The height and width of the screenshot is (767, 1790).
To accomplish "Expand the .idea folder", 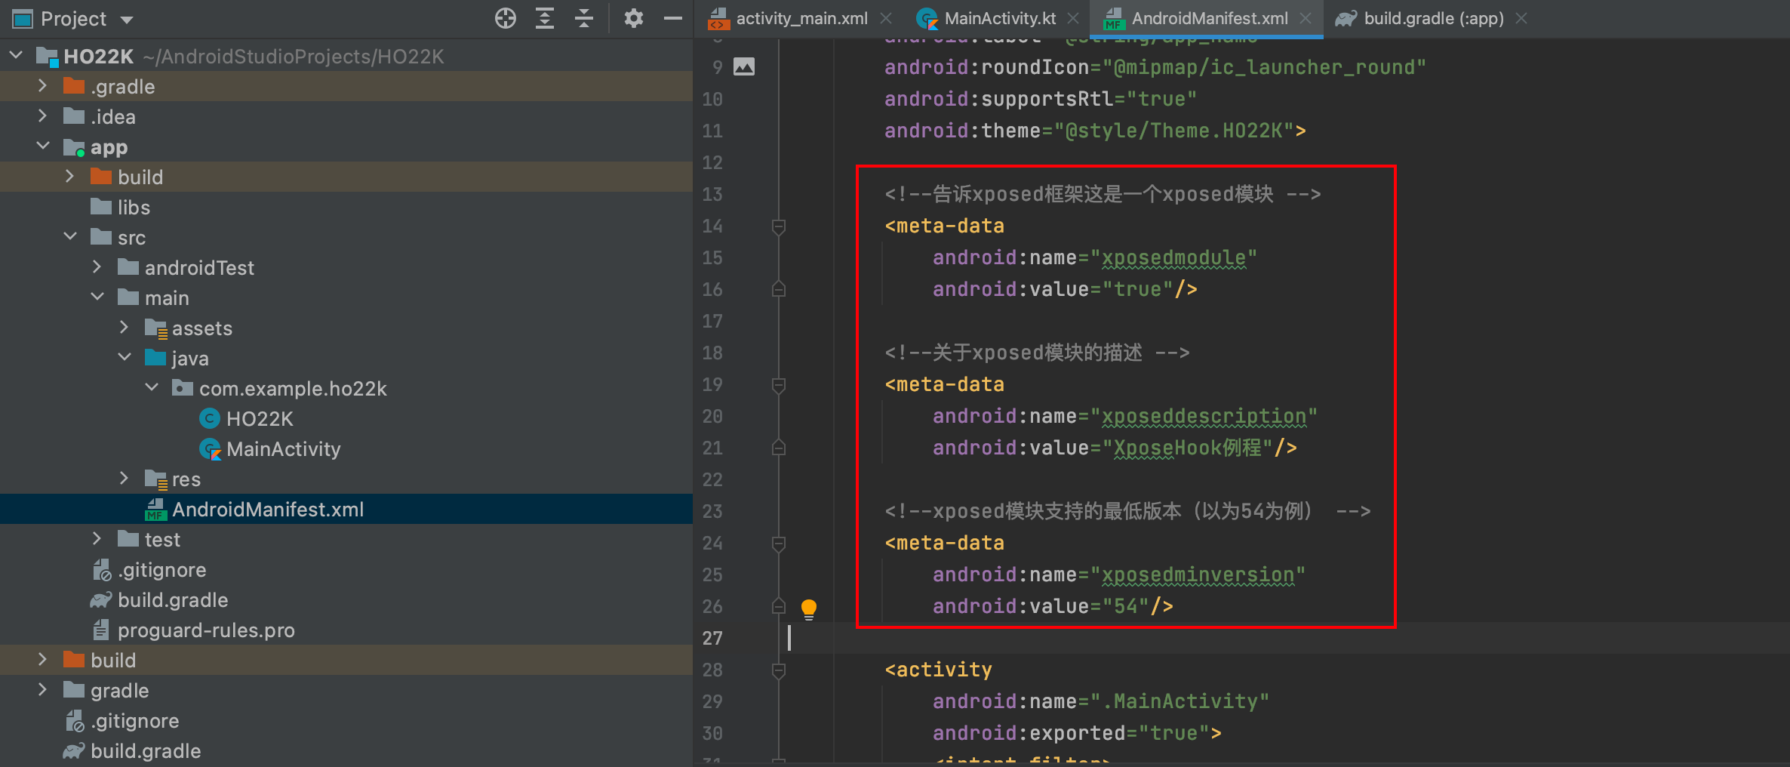I will pyautogui.click(x=43, y=116).
